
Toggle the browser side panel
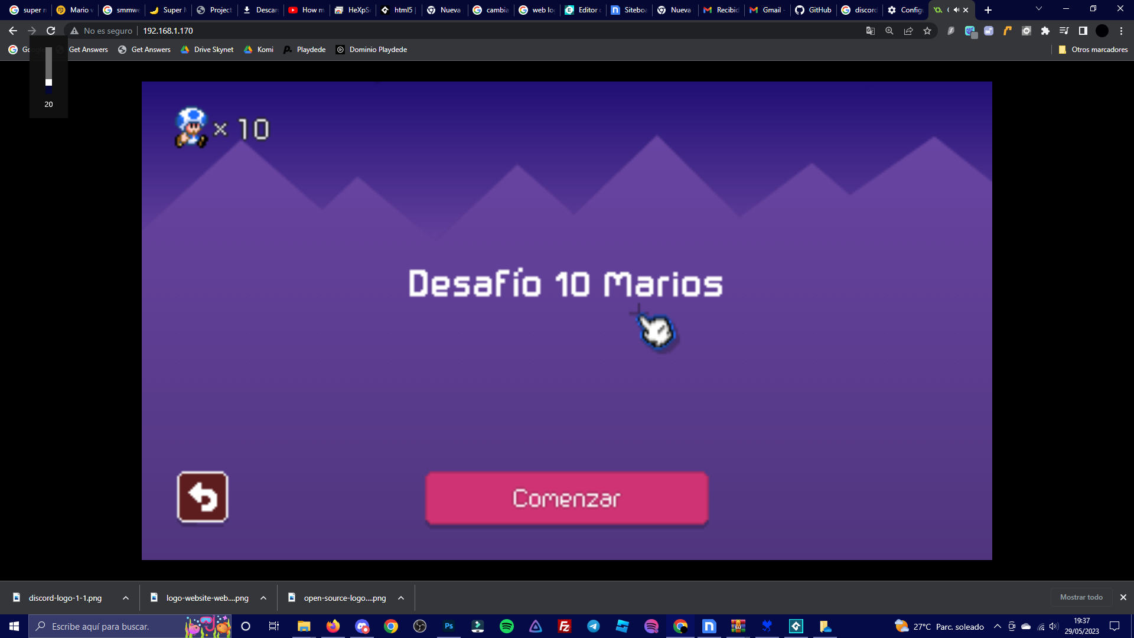[1083, 31]
